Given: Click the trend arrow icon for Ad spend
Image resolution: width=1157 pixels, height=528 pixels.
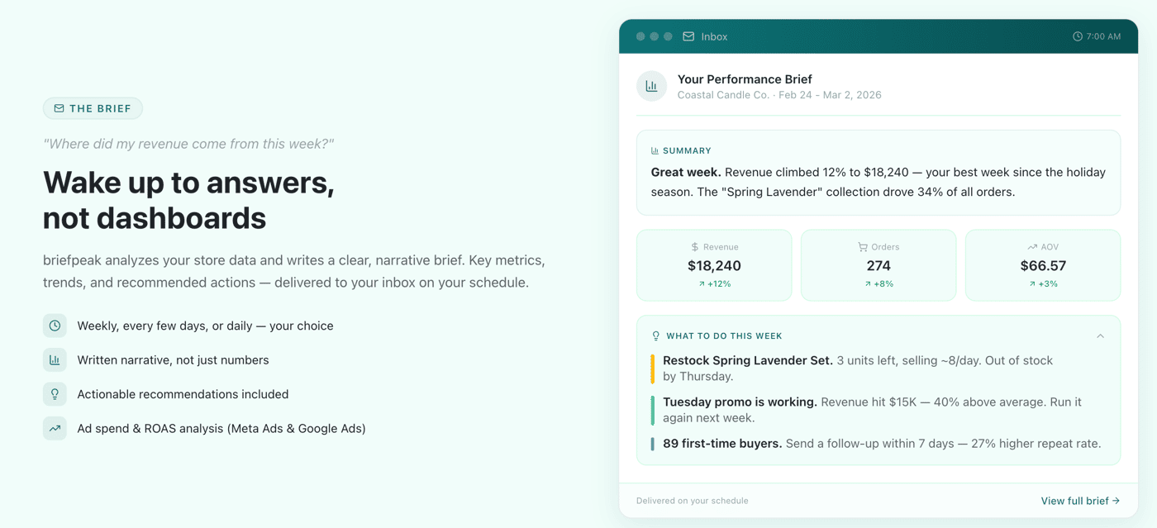Looking at the screenshot, I should pyautogui.click(x=55, y=428).
